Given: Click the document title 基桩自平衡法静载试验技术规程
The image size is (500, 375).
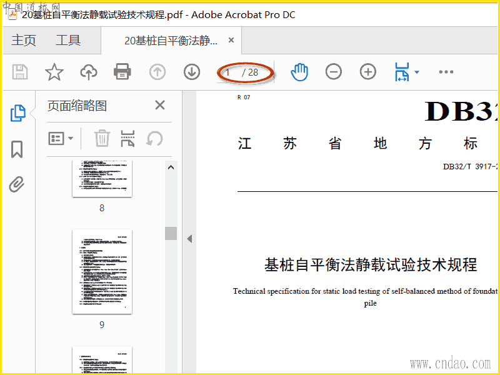Looking at the screenshot, I should (371, 265).
